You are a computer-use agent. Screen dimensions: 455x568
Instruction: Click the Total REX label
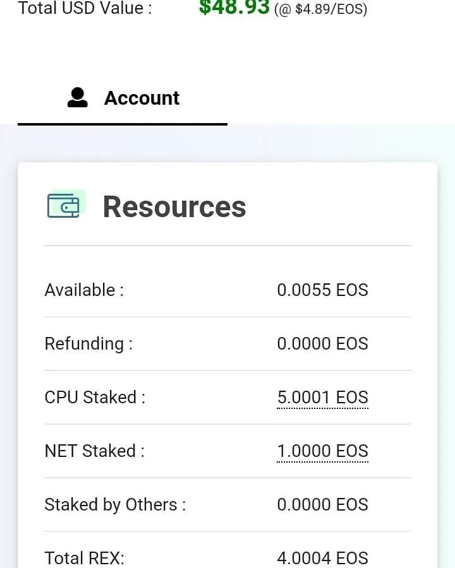[x=85, y=559]
